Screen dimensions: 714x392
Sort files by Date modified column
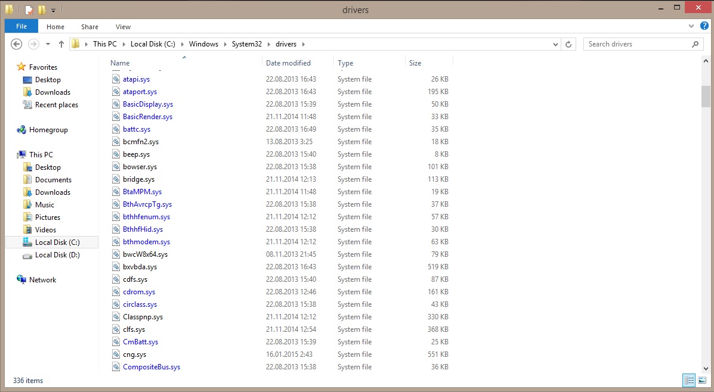(288, 63)
